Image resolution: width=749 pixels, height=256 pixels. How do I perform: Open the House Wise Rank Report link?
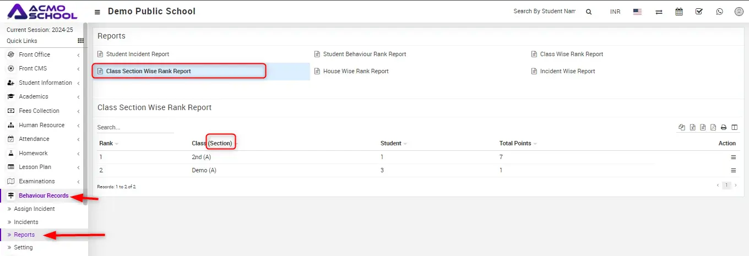coord(355,71)
